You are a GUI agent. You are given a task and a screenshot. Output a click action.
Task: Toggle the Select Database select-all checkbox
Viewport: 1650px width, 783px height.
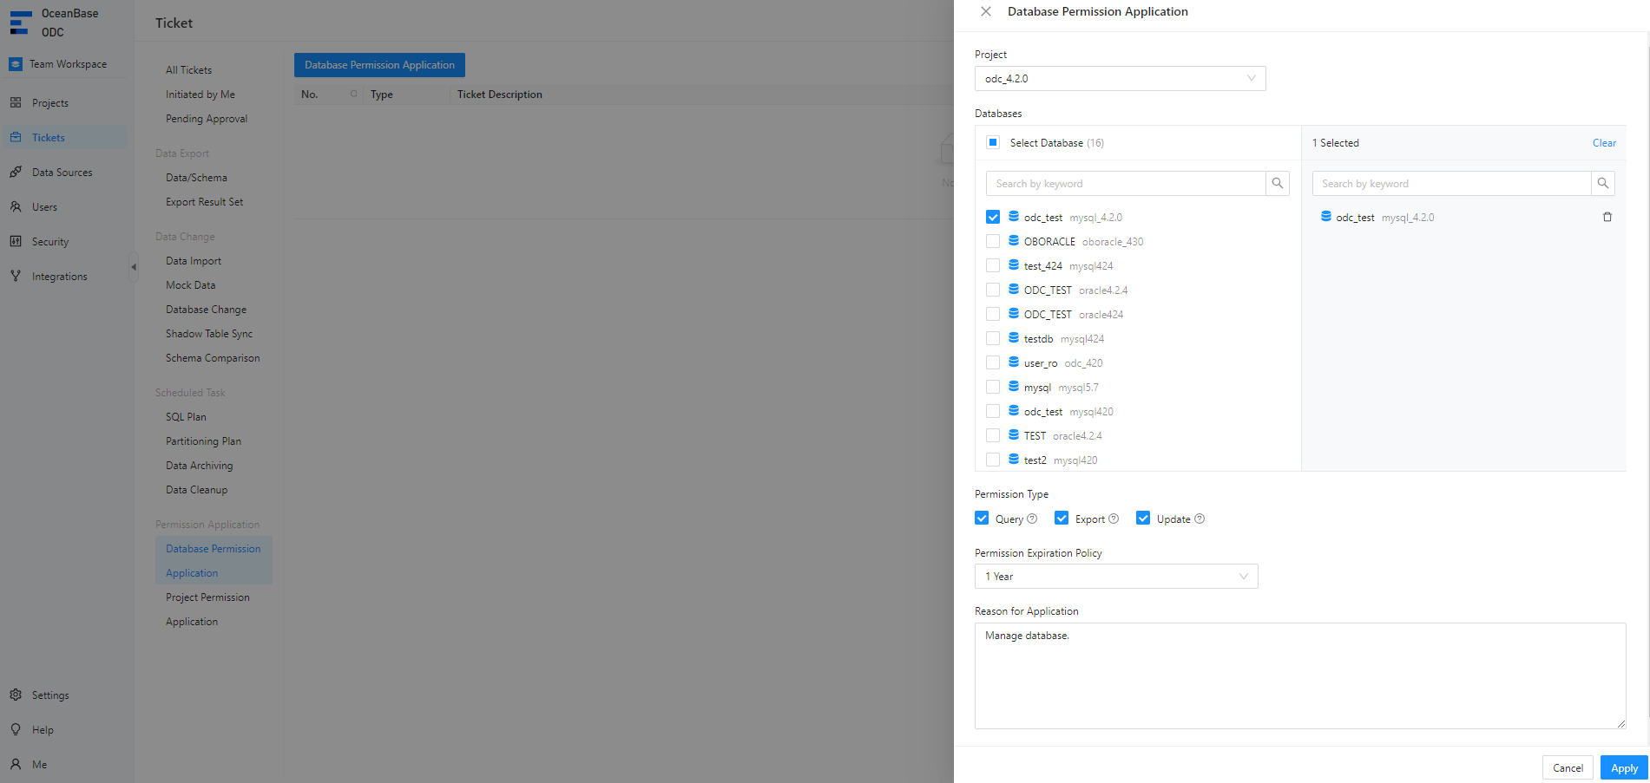pyautogui.click(x=993, y=143)
